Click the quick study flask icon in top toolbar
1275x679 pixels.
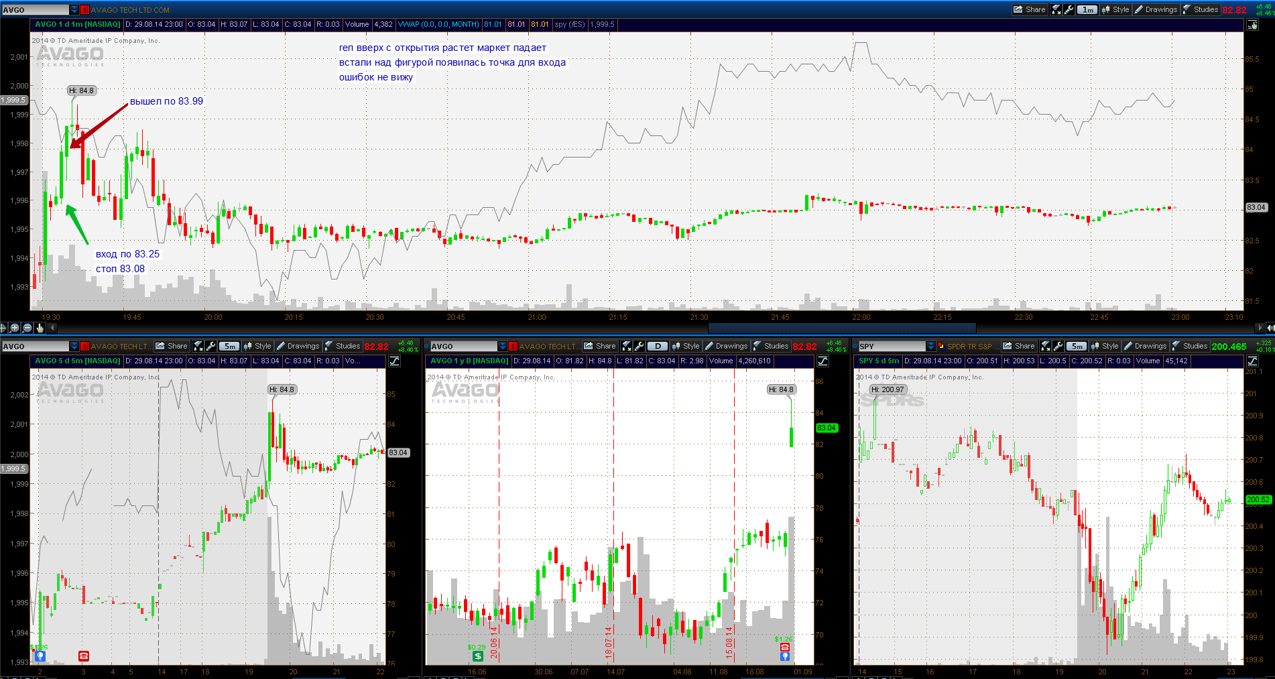(1056, 9)
